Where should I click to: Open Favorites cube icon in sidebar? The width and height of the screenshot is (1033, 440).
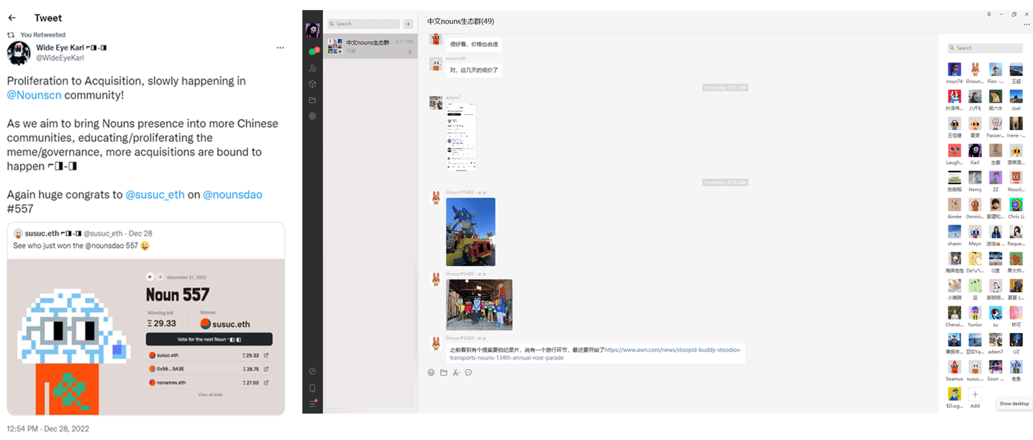pyautogui.click(x=312, y=84)
